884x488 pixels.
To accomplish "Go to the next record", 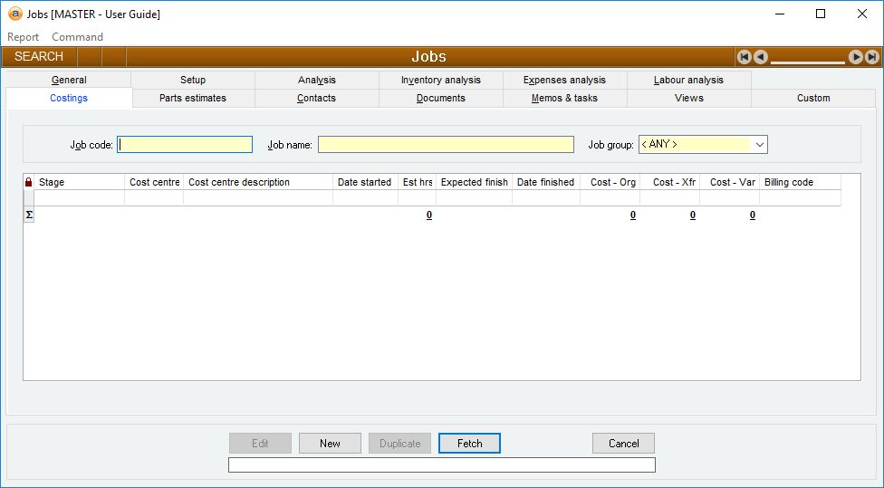I will (x=855, y=57).
